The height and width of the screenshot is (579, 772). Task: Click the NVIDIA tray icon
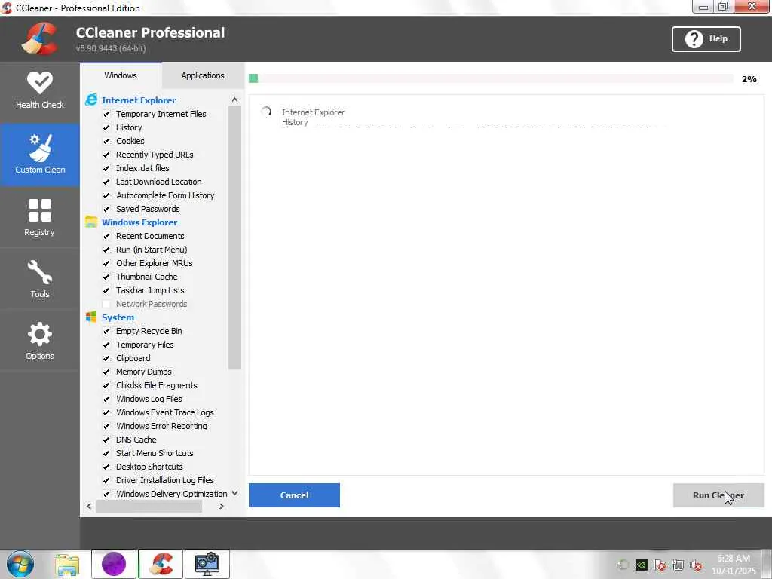(641, 565)
